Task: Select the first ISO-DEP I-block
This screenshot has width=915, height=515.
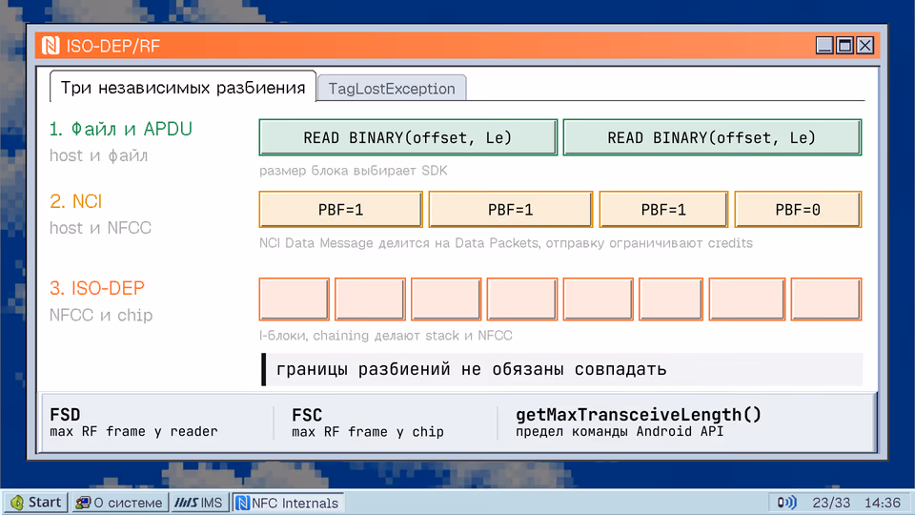Action: pos(295,299)
